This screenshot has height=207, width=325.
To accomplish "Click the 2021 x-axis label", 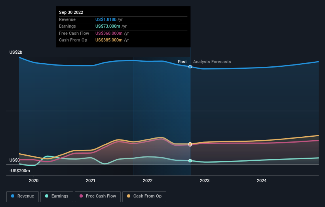I will pyautogui.click(x=91, y=181).
